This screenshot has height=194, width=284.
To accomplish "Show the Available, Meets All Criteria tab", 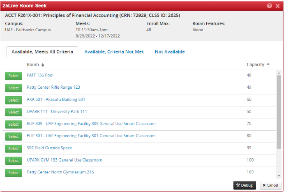I will [42, 52].
